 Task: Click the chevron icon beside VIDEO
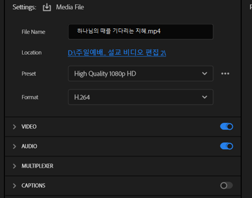(x=14, y=127)
